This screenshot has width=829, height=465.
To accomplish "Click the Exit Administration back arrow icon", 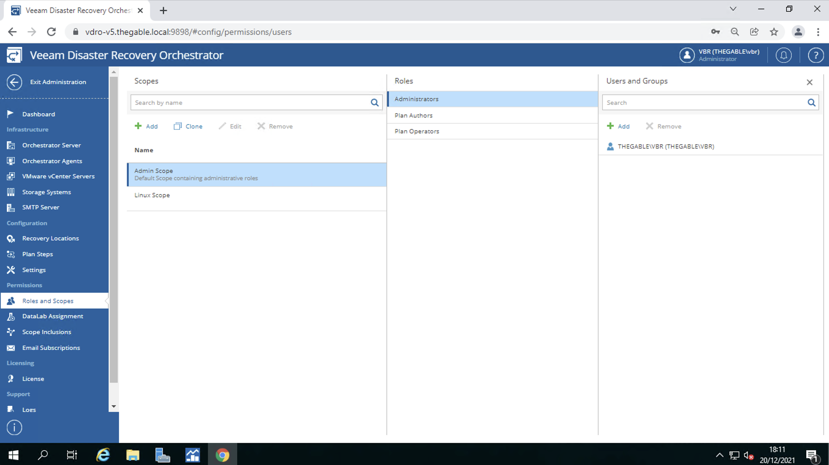I will 14,82.
